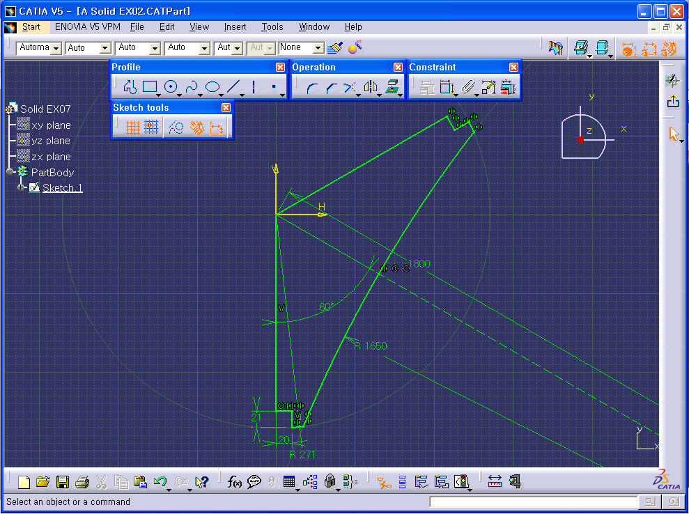Choose the Line tool in Profile toolbar
This screenshot has width=689, height=514.
pyautogui.click(x=234, y=87)
